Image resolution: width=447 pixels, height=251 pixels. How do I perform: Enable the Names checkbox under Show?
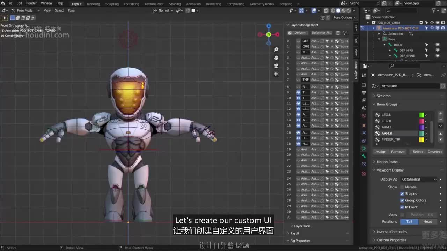coord(402,187)
